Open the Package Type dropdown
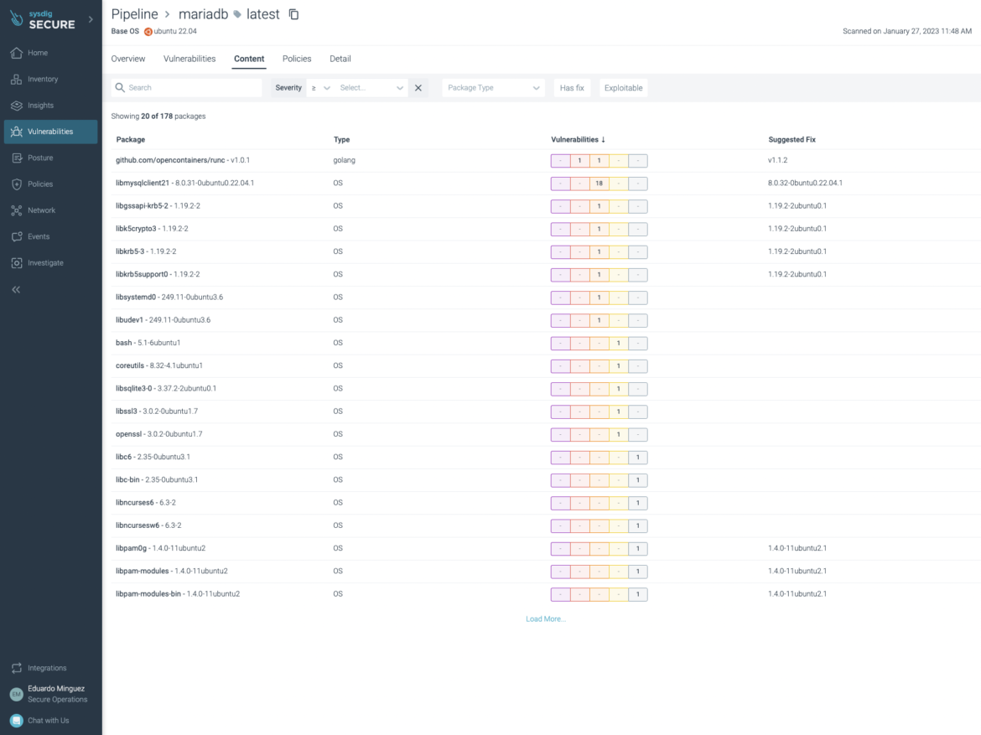Screen dimensions: 981x735 click(x=494, y=88)
